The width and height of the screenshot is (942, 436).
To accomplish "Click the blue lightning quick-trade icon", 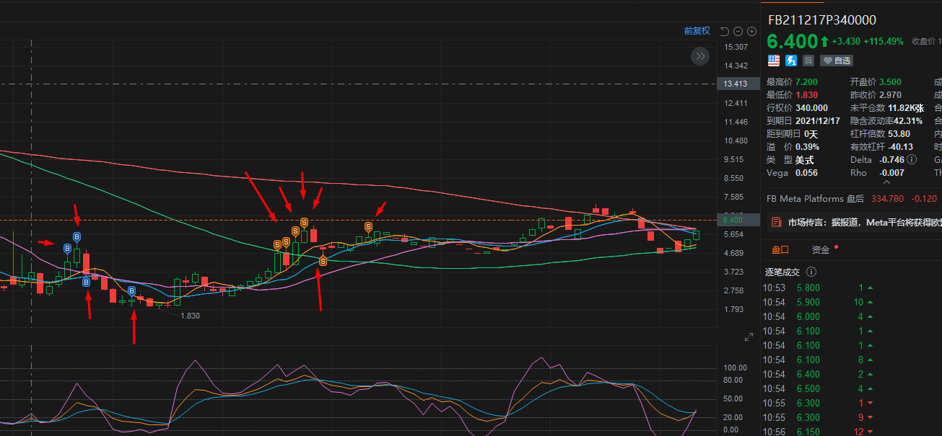I will 791,61.
